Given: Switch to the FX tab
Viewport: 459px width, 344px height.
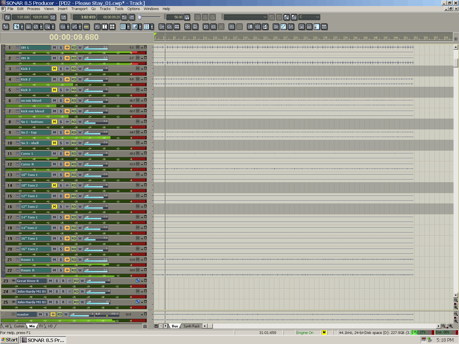Looking at the screenshot, I should point(41,326).
